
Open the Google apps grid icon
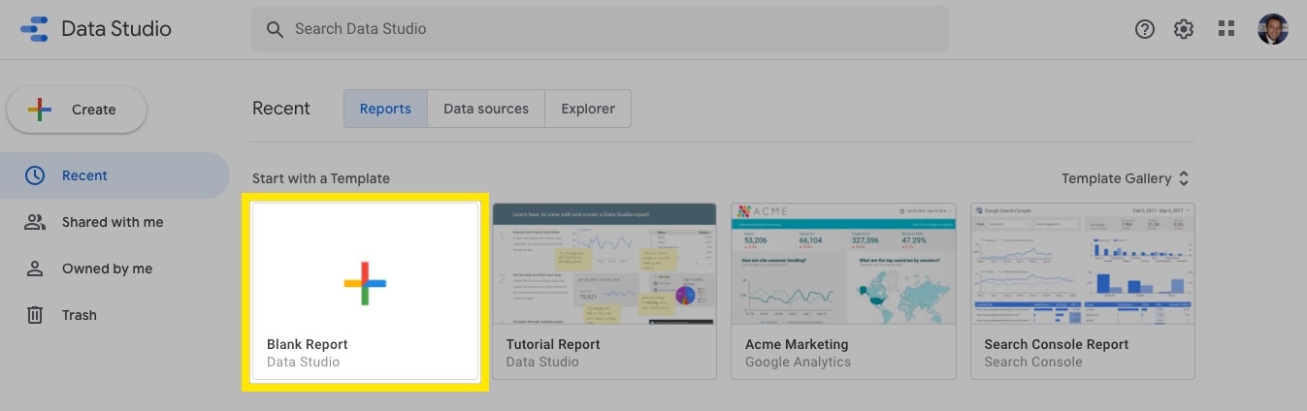click(x=1226, y=29)
